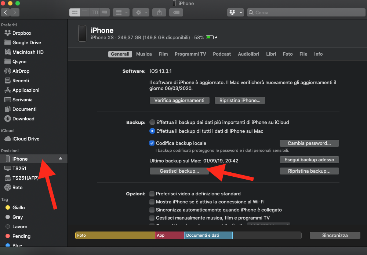
Task: Switch to the File tab
Action: click(x=304, y=54)
